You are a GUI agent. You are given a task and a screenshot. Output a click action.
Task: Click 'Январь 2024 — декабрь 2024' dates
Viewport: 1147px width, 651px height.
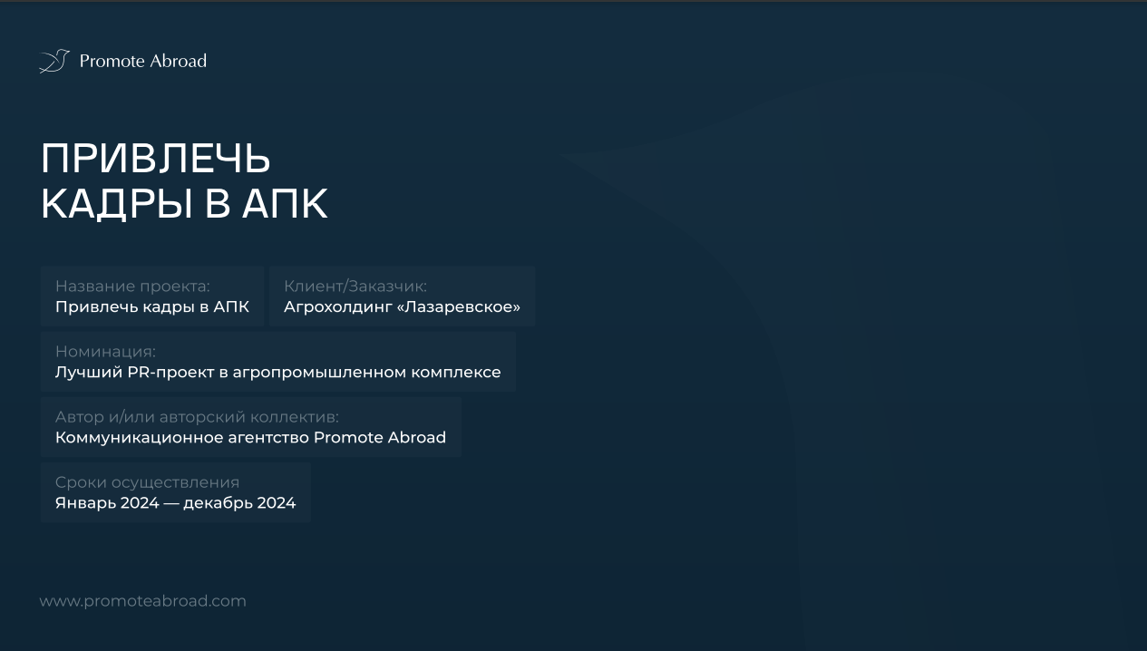(x=175, y=502)
